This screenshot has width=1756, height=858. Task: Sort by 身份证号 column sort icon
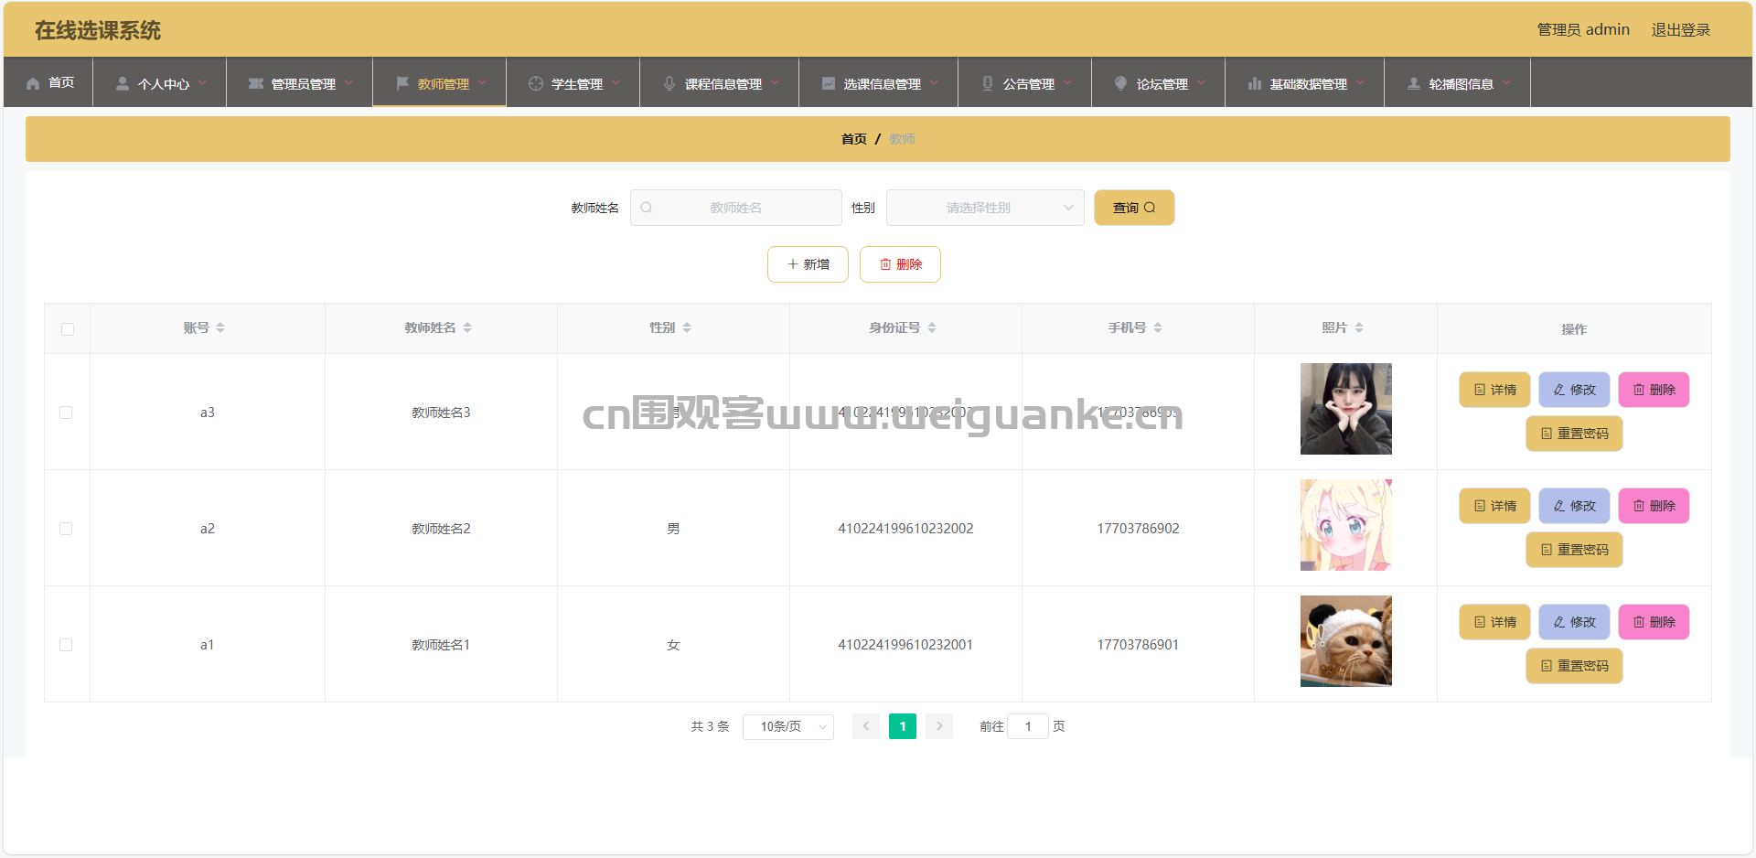(932, 327)
